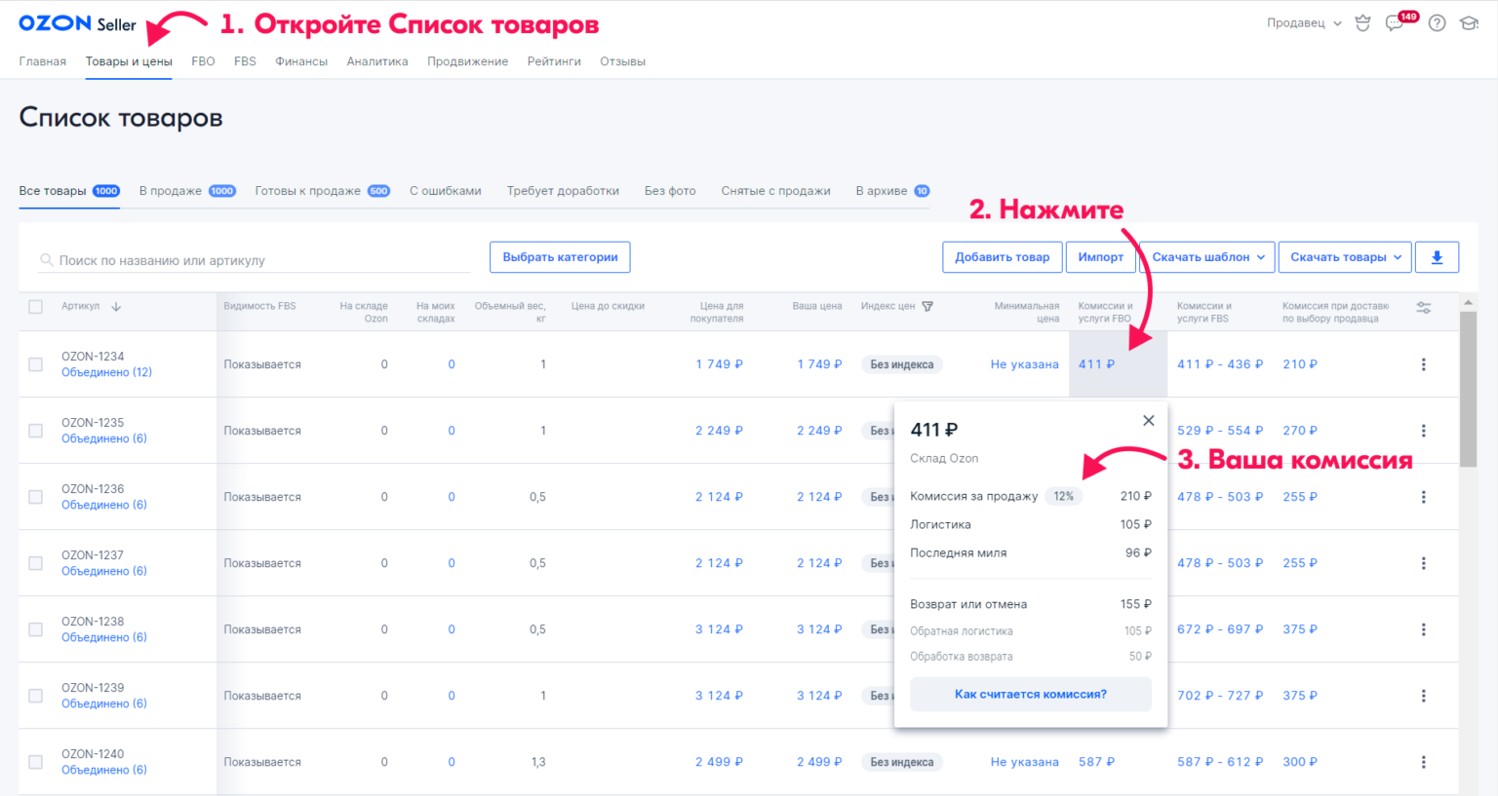Click the download arrow icon button

(x=1437, y=257)
